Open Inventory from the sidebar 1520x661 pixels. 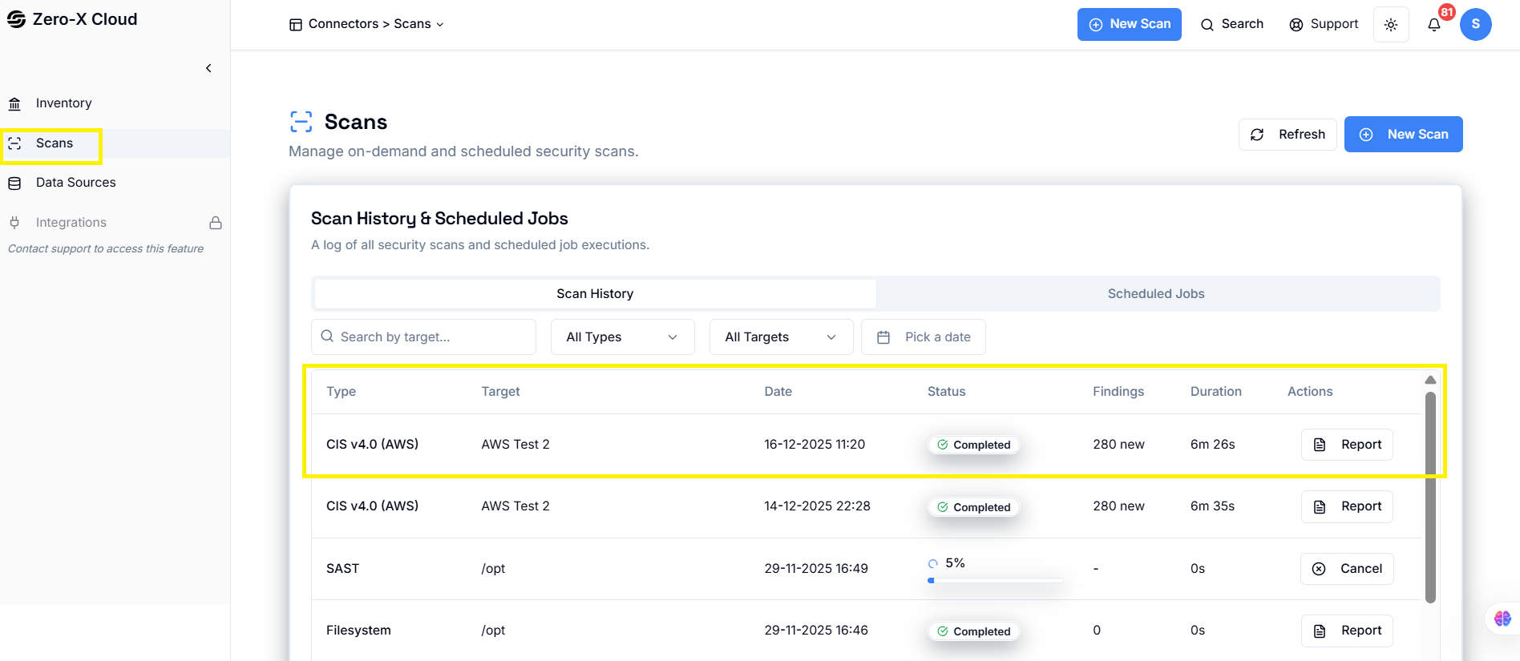pyautogui.click(x=63, y=103)
